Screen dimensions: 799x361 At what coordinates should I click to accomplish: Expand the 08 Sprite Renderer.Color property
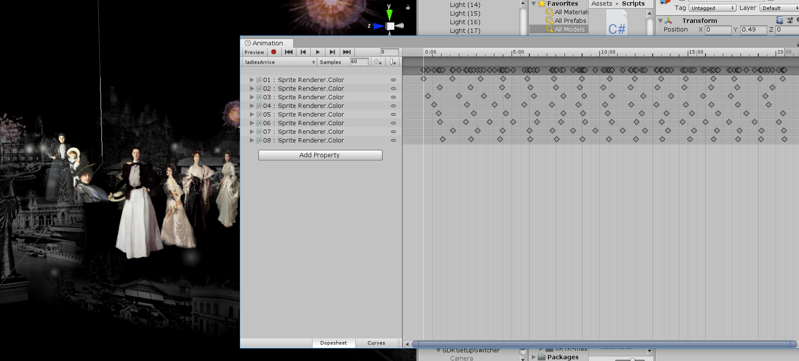(x=251, y=140)
